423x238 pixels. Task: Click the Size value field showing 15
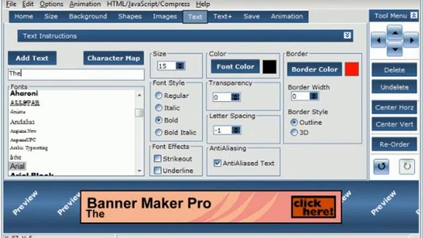click(x=167, y=66)
